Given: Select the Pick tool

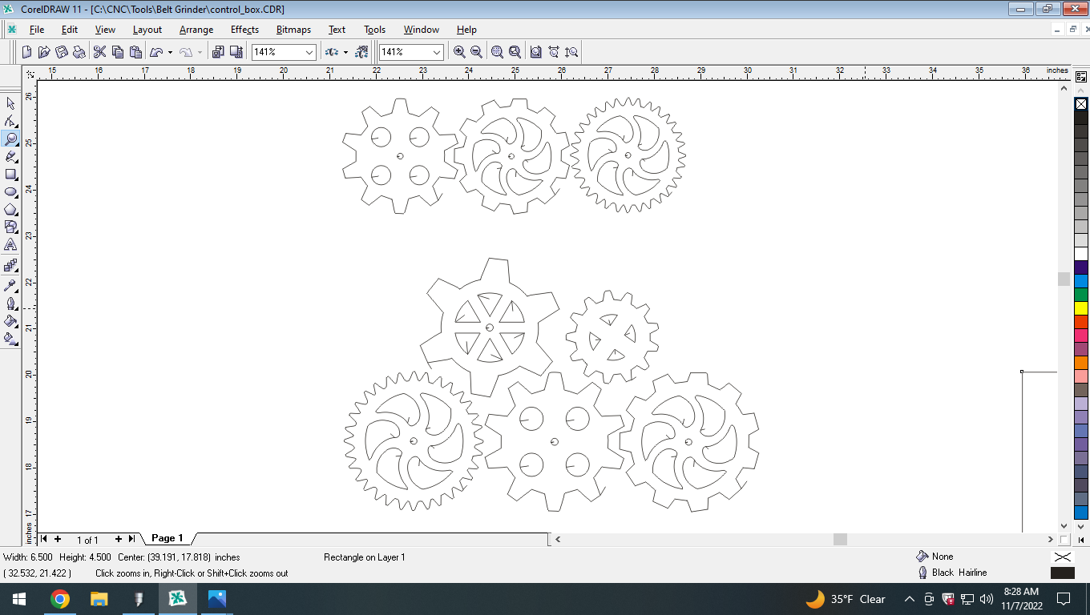Looking at the screenshot, I should pos(10,104).
